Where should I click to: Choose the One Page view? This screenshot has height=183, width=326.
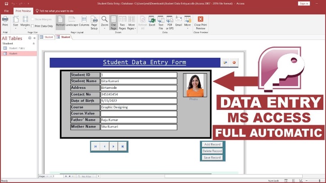point(114,23)
